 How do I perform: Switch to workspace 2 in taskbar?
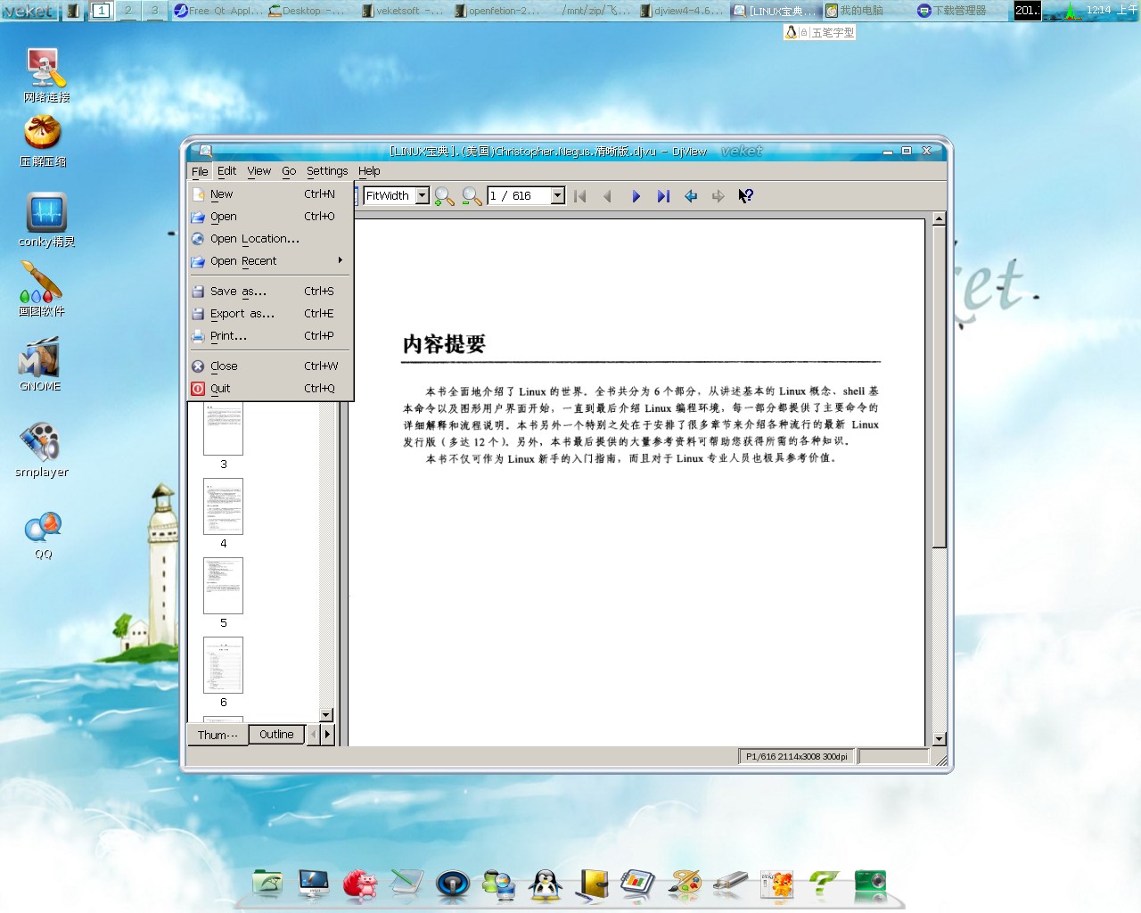[128, 11]
